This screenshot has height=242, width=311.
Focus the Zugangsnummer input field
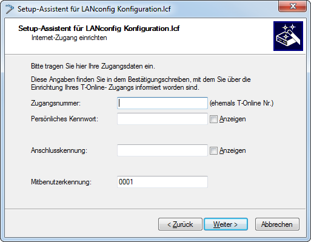[162, 103]
